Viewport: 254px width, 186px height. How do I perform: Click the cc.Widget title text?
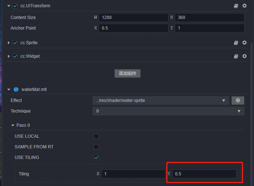pos(30,56)
